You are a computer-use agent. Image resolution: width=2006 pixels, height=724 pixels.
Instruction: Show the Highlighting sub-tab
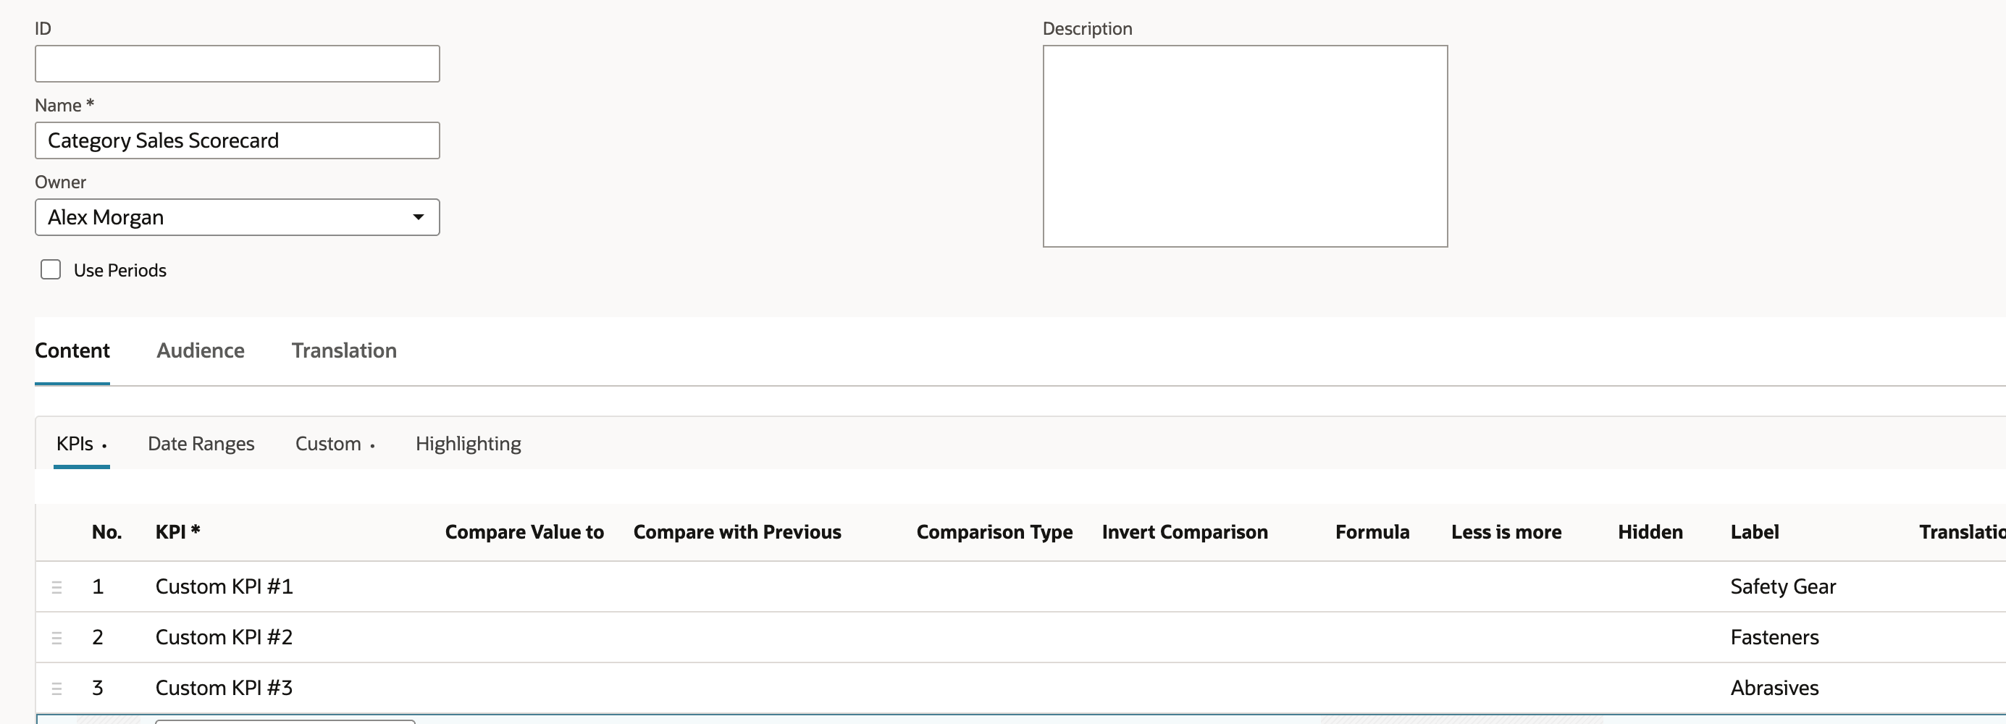coord(468,444)
